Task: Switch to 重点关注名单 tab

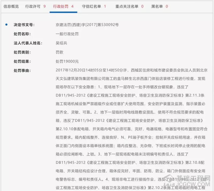Action: pos(129,6)
